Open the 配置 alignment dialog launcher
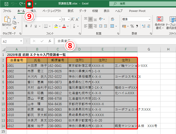The height and width of the screenshot is (134, 176). click(118, 33)
